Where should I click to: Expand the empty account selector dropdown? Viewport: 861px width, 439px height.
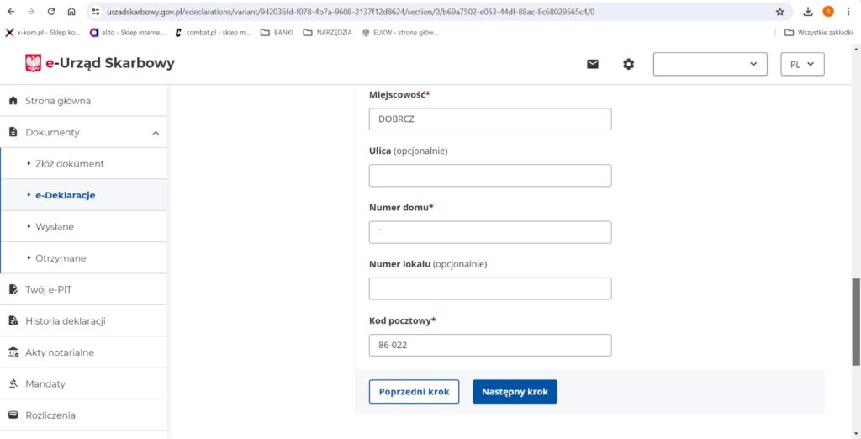pos(710,64)
